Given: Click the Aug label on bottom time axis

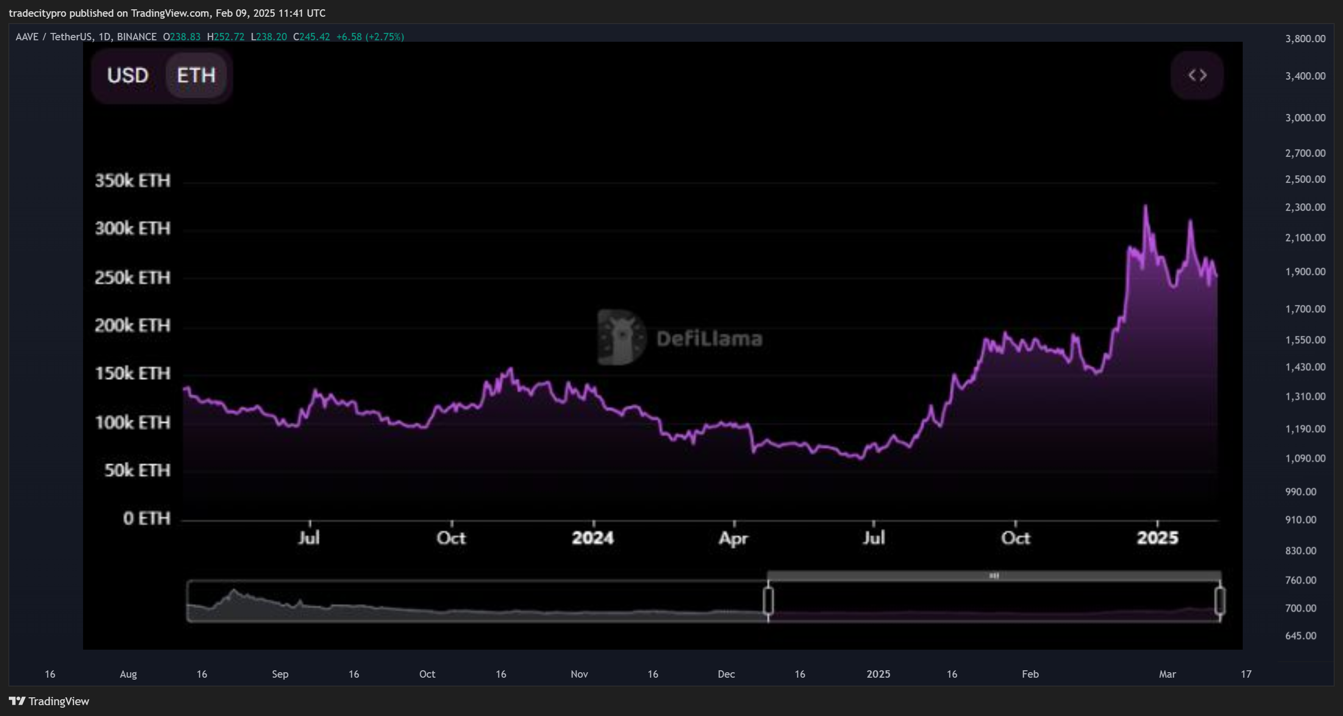Looking at the screenshot, I should click(128, 674).
